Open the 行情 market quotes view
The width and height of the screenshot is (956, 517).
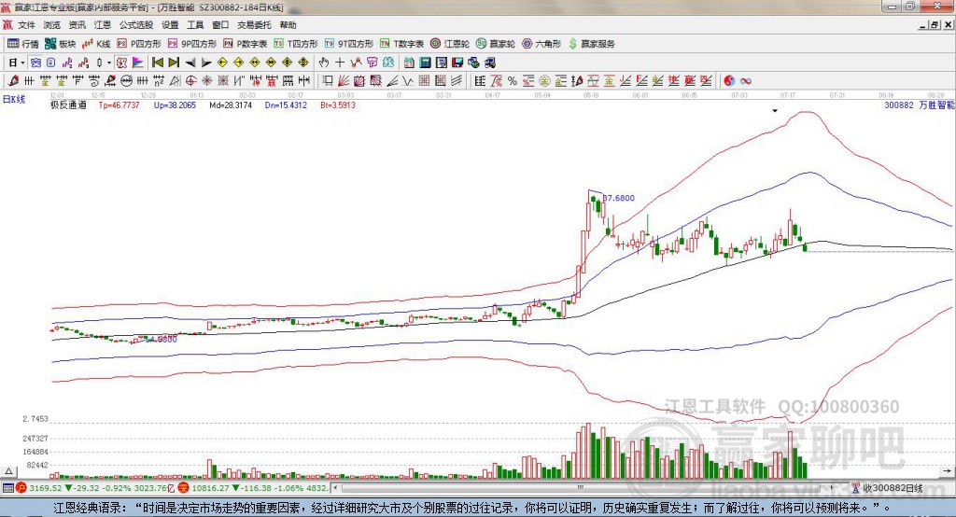pos(23,44)
